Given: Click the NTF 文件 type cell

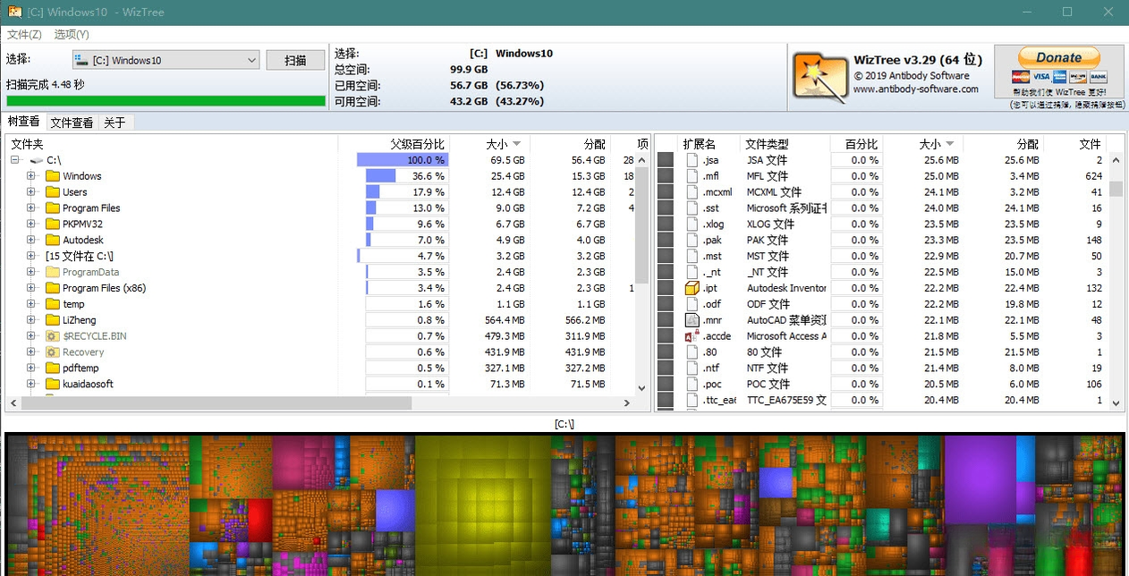Looking at the screenshot, I should 768,368.
